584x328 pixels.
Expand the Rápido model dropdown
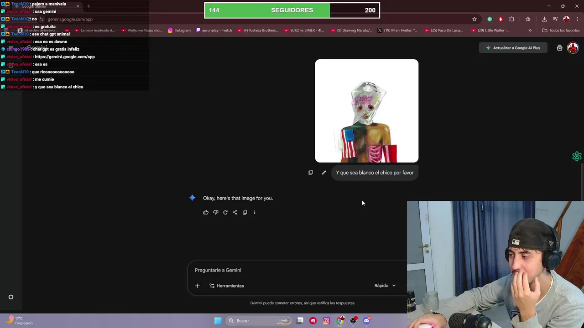tap(385, 286)
